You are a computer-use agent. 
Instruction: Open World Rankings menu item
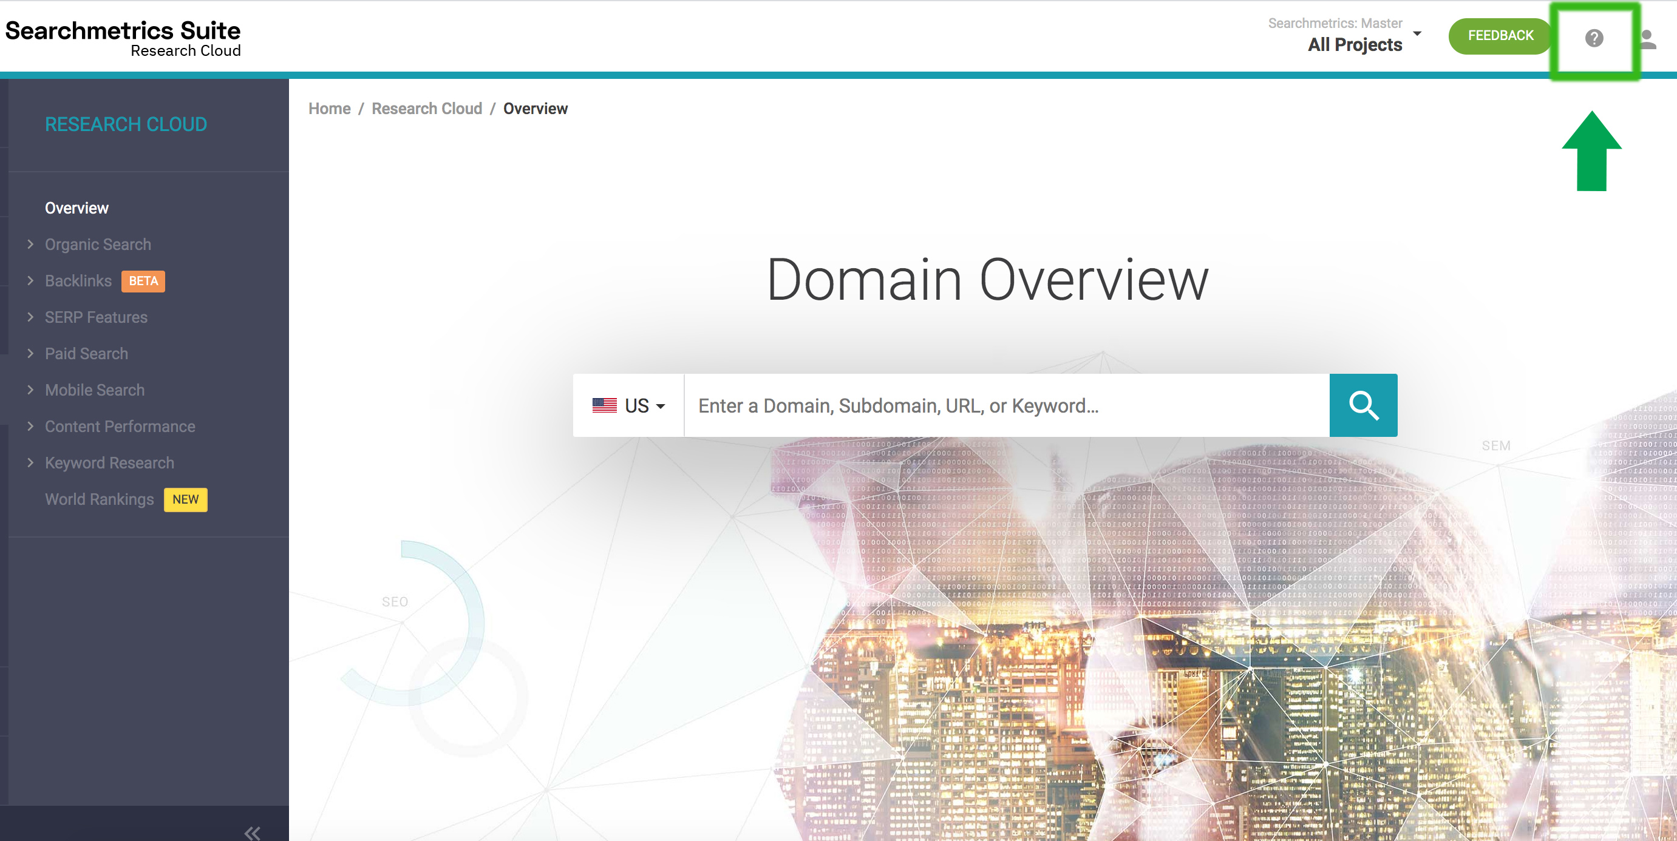[x=100, y=499]
